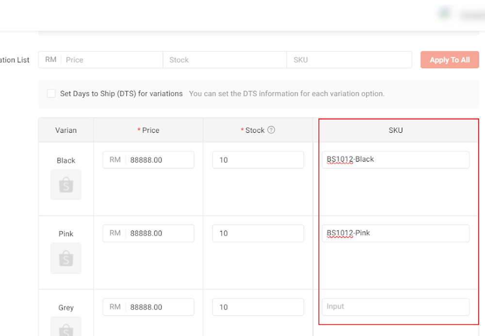This screenshot has width=485, height=336.
Task: Edit the Black variation price field
Action: 160,160
